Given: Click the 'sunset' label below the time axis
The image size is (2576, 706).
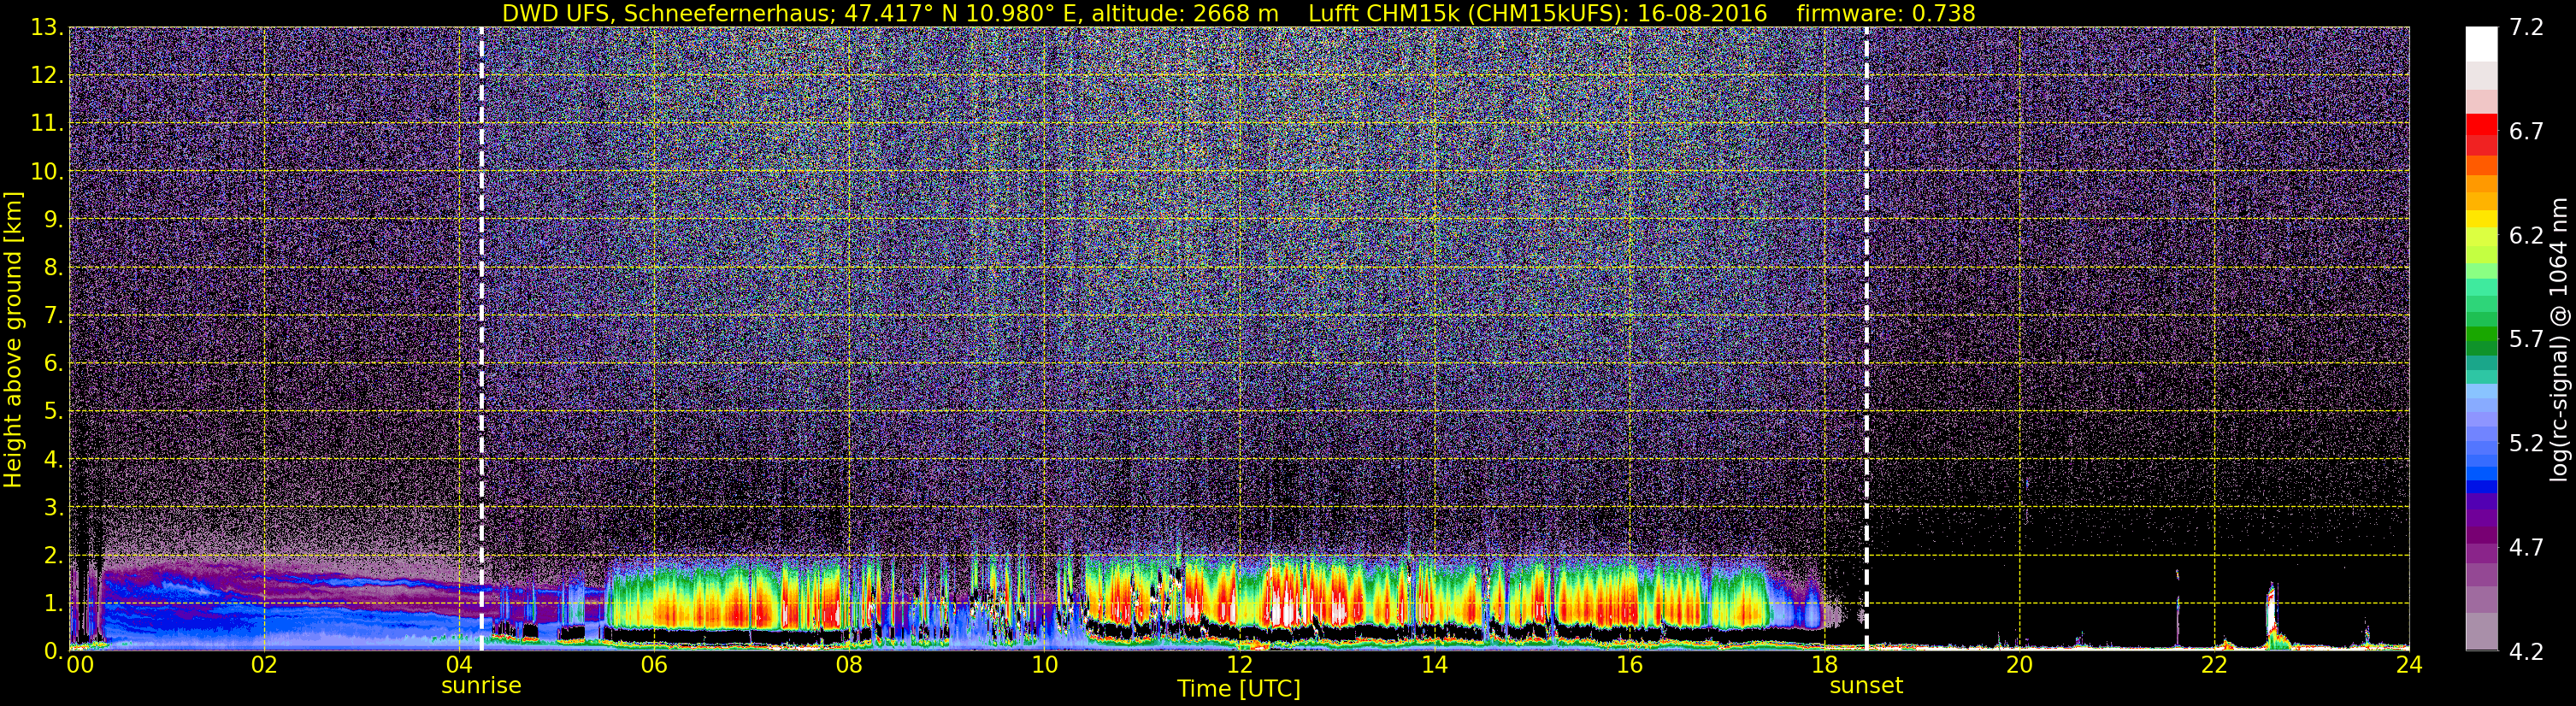Looking at the screenshot, I should [1866, 686].
